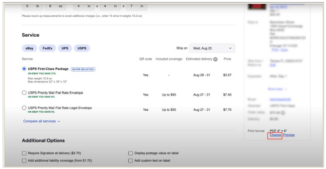
Task: Click the Included coverage column header
Action: [169, 59]
